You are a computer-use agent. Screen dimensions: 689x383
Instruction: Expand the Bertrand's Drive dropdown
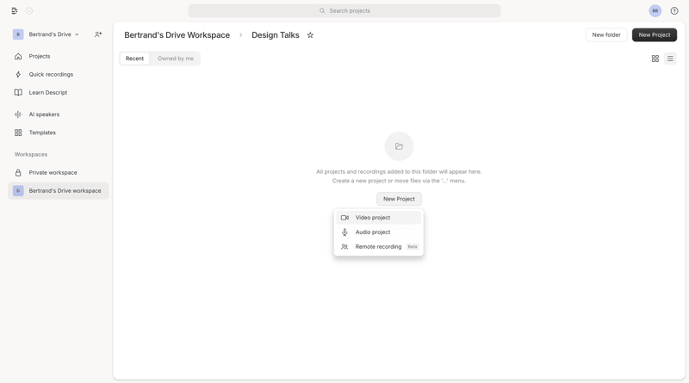77,34
